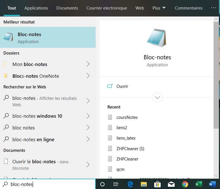
Task: Click the ZHPCleaner (S) file icon
Action: point(110,148)
